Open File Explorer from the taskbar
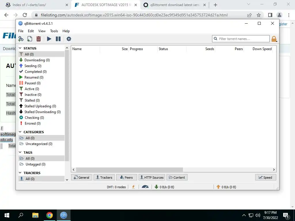The image size is (295, 221). [35, 215]
